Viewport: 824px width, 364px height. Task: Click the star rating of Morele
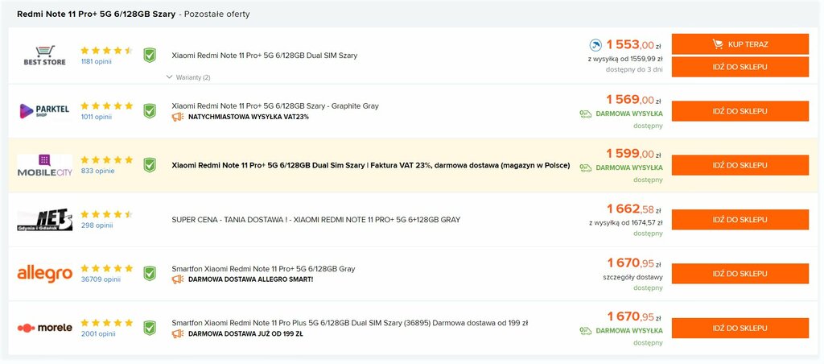pyautogui.click(x=107, y=323)
